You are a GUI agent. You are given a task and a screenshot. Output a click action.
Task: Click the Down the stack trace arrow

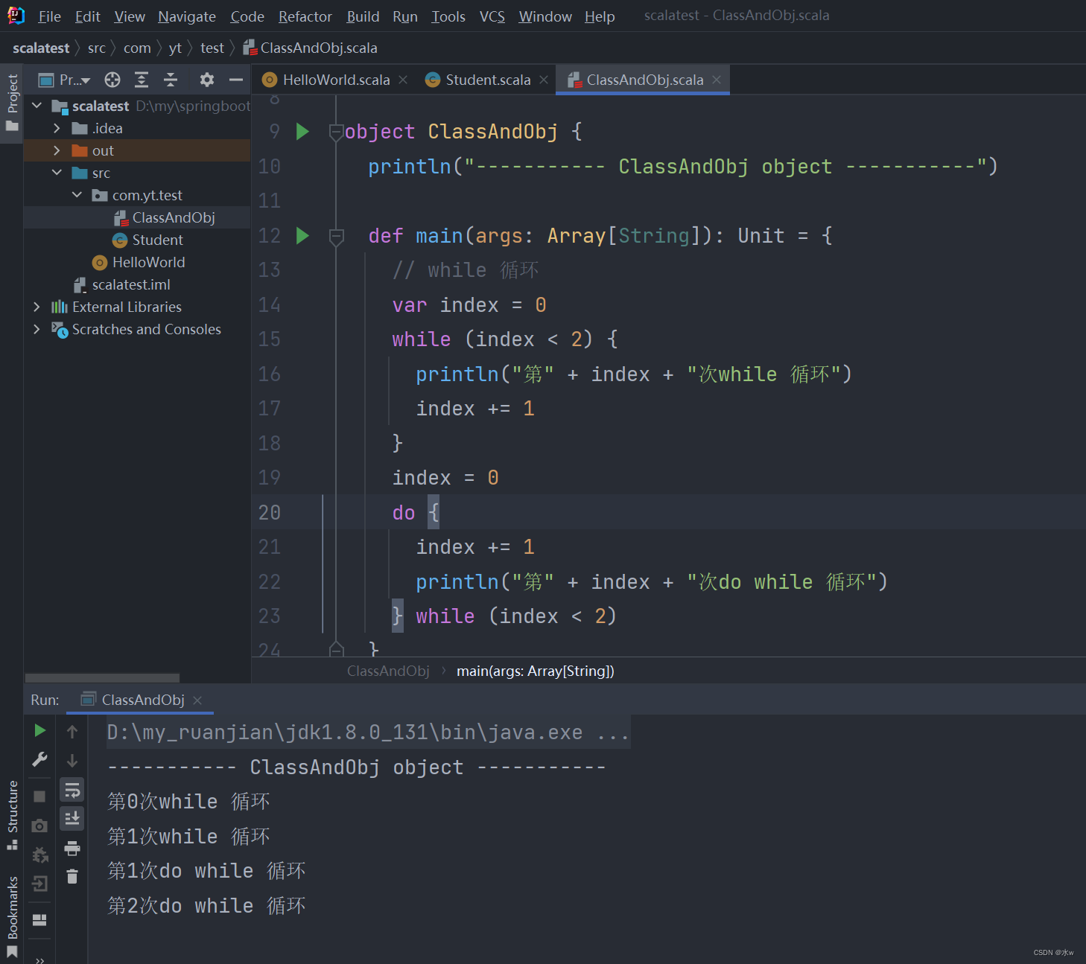pyautogui.click(x=72, y=760)
